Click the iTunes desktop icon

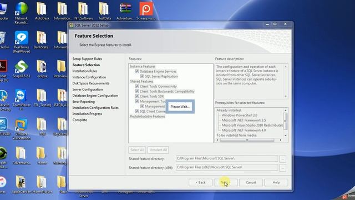(x=3, y=184)
